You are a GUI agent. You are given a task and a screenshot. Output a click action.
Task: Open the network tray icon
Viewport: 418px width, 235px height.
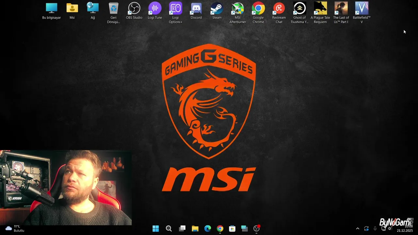384,229
